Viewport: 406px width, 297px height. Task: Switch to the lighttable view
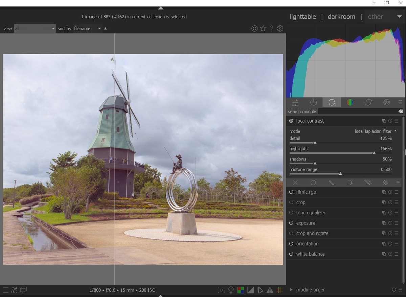point(303,17)
